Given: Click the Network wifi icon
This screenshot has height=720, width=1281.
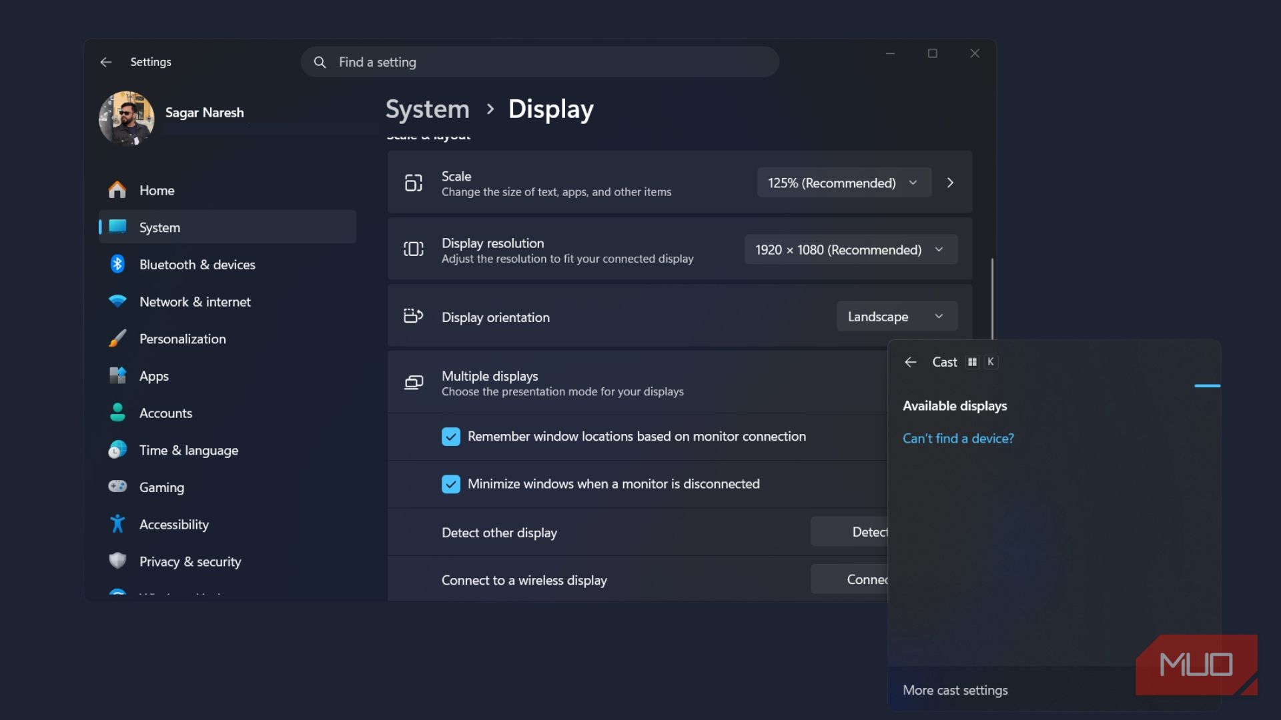Looking at the screenshot, I should point(117,301).
